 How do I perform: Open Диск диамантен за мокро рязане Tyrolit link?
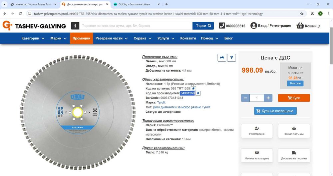click(181, 107)
